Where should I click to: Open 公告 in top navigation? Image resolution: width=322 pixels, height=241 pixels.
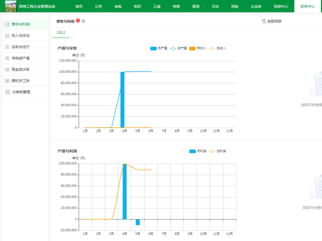[x=98, y=6]
